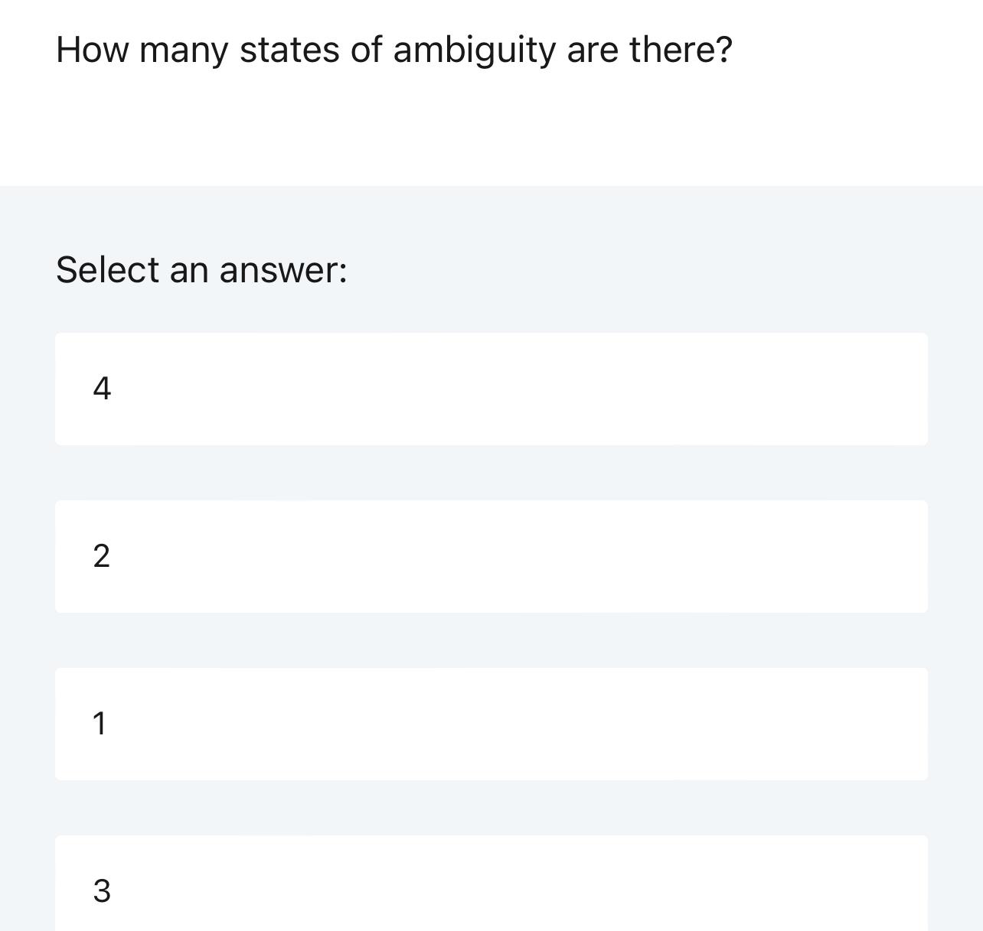Click the card between "2" and "3"
The height and width of the screenshot is (931, 983).
click(491, 723)
